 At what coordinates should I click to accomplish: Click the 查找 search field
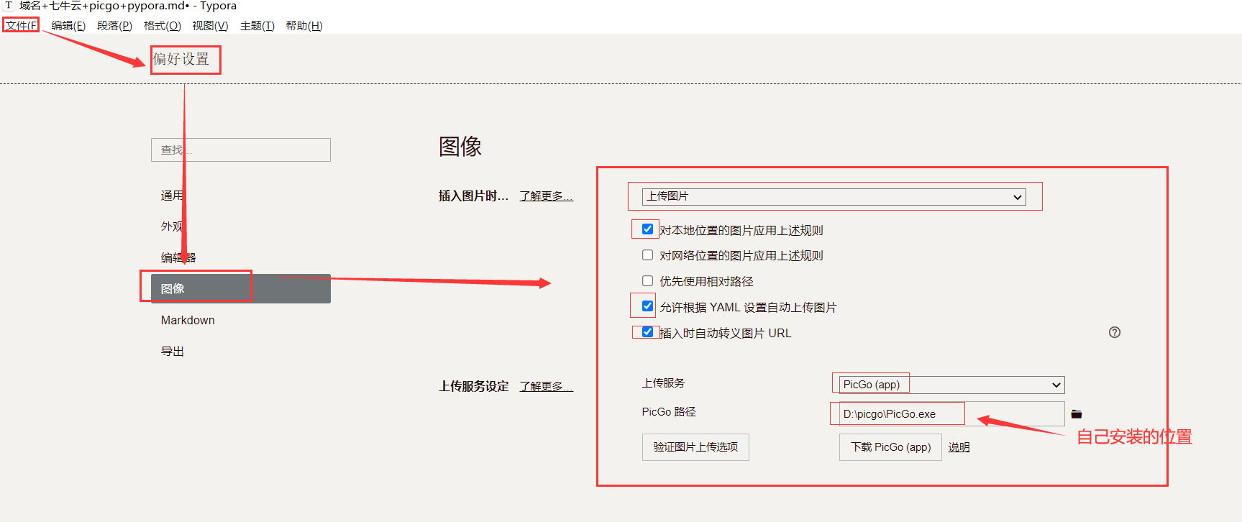tap(241, 150)
